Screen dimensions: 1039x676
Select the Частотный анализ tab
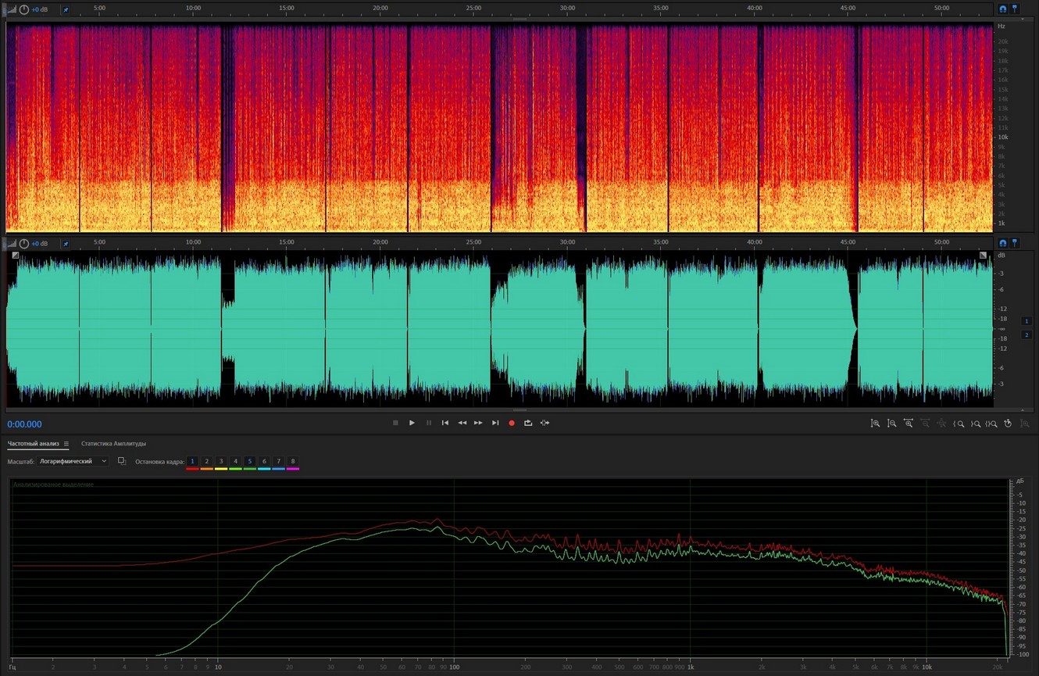point(34,444)
